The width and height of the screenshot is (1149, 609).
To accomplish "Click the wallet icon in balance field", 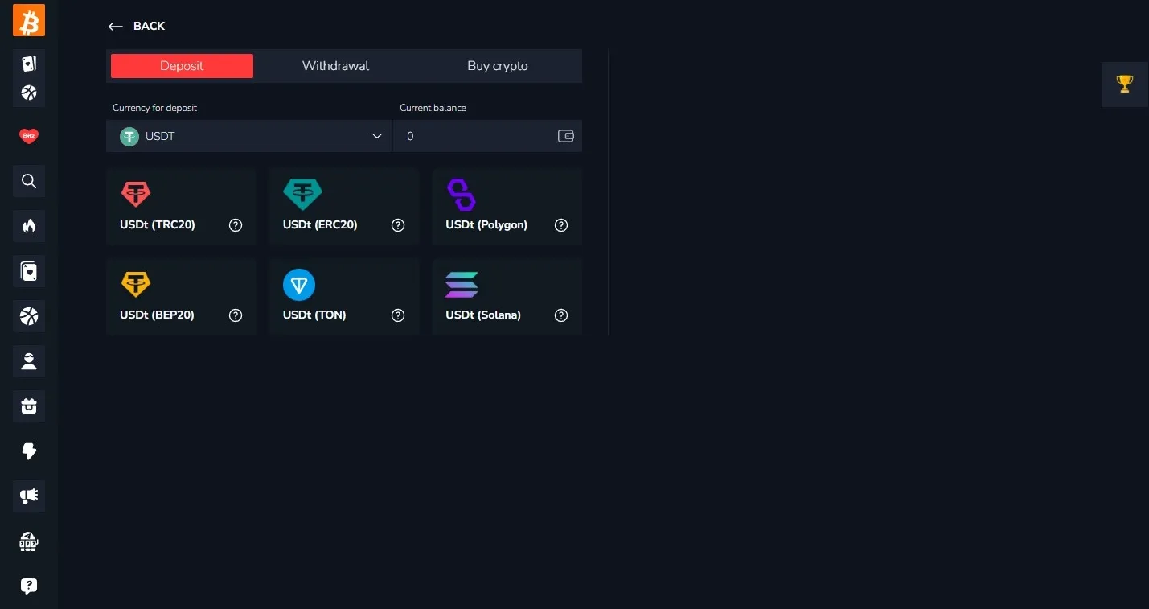I will [x=566, y=136].
